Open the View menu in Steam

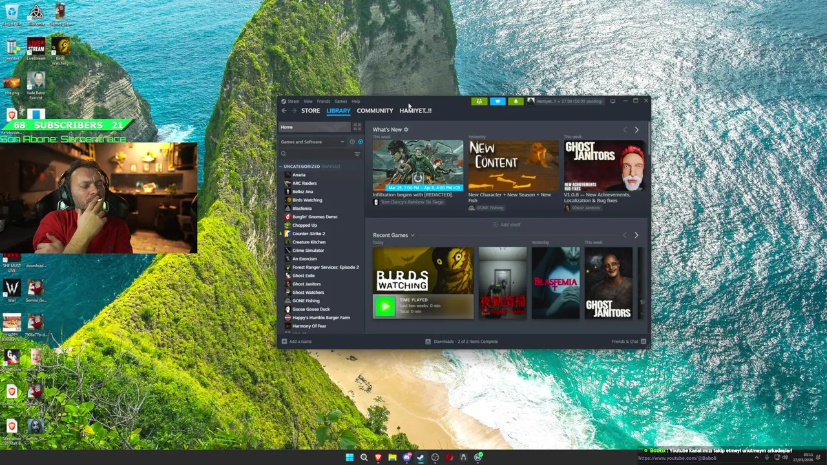(308, 101)
